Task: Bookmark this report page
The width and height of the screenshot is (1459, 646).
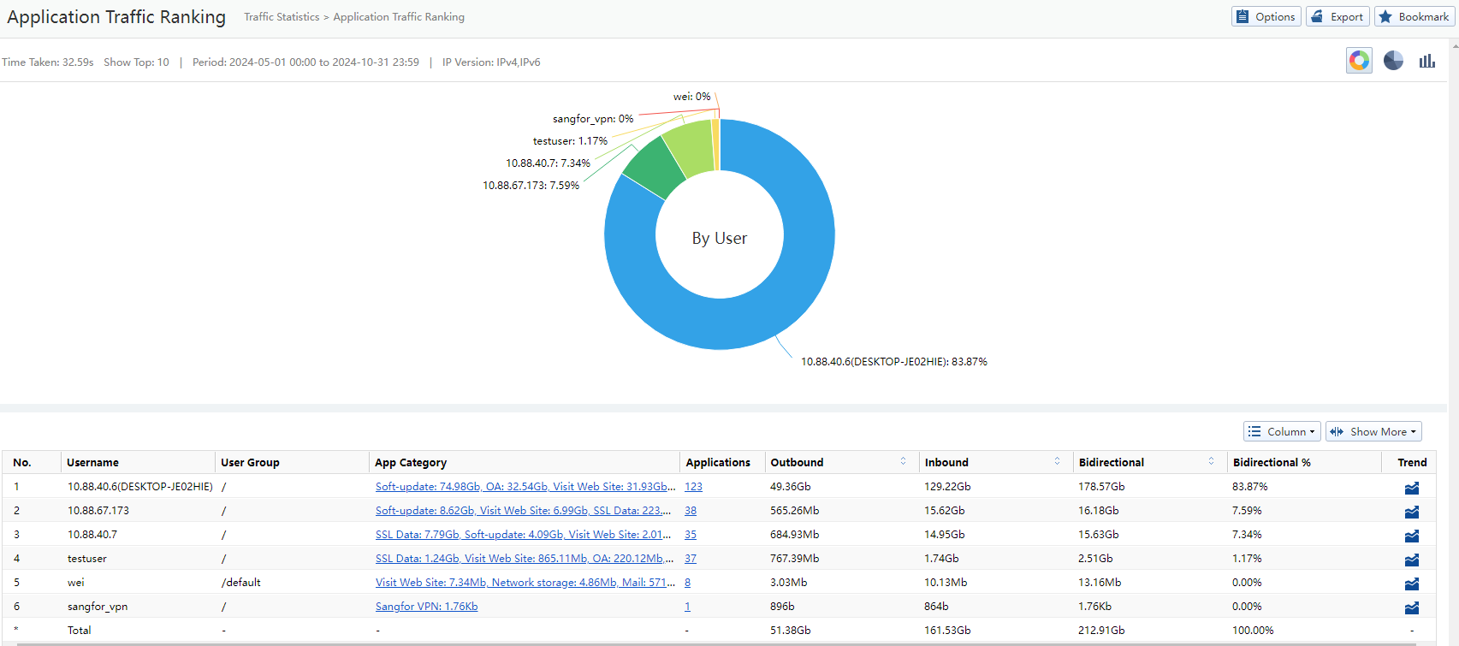Action: (1414, 17)
